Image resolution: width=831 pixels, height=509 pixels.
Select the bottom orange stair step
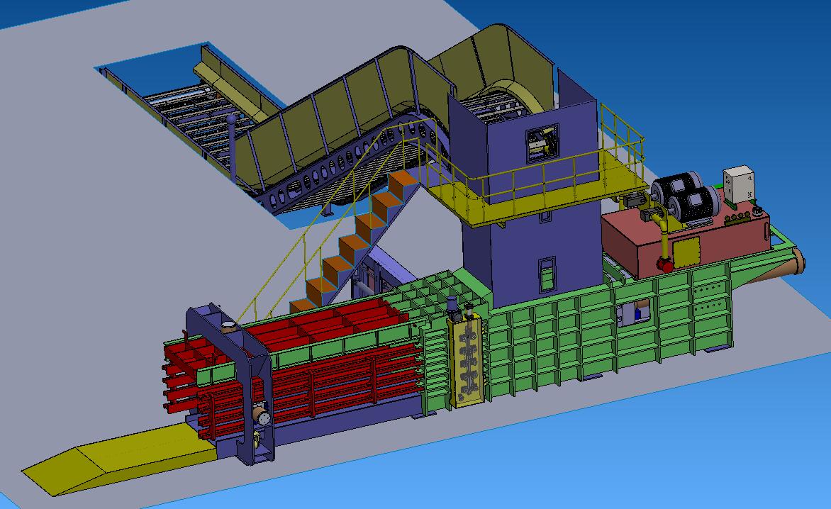coord(306,306)
